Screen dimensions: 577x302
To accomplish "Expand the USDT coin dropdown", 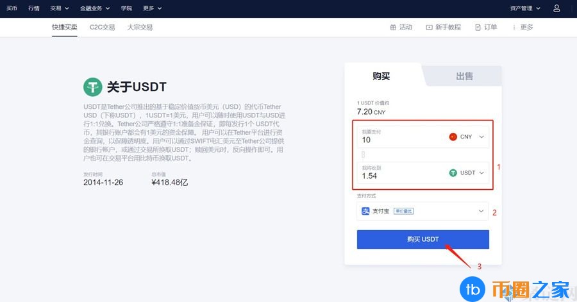I will click(481, 172).
